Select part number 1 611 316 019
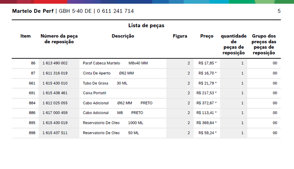This screenshot has width=294, height=169. click(x=55, y=73)
